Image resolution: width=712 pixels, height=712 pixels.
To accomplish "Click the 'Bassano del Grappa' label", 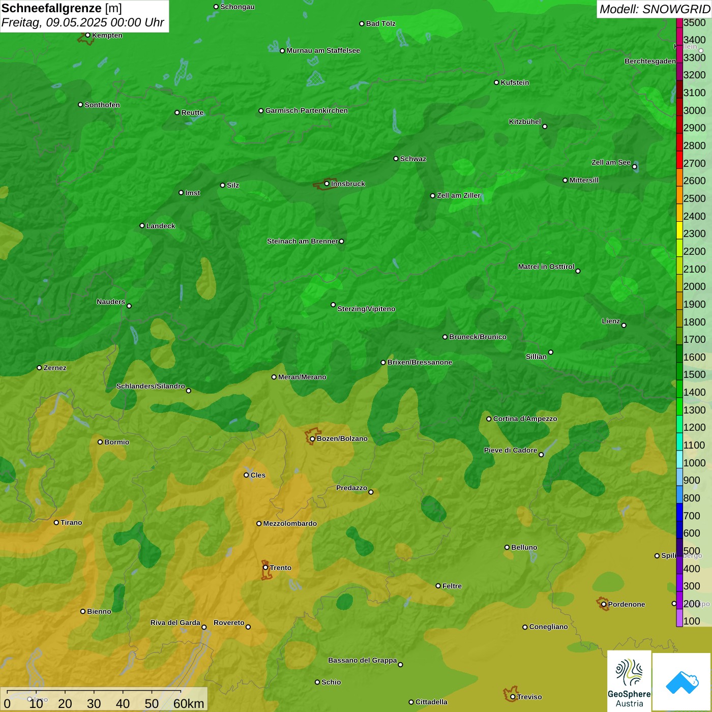I will coord(363,660).
